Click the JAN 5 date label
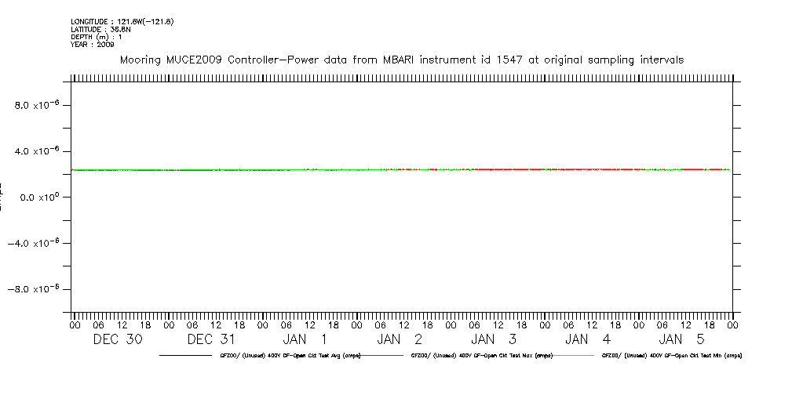The width and height of the screenshot is (792, 395). click(x=681, y=339)
